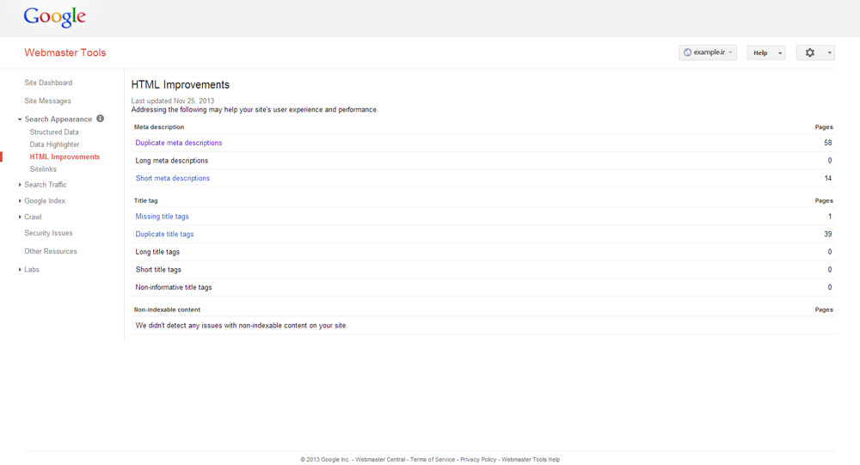Click the Search Appearance label
The image size is (860, 465).
[x=58, y=119]
